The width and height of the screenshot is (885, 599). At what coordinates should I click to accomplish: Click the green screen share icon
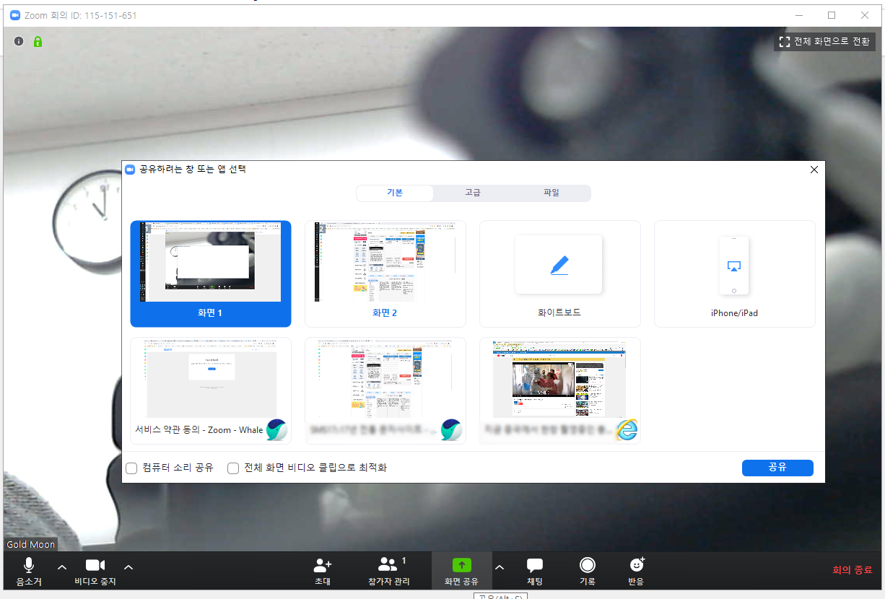pyautogui.click(x=461, y=565)
